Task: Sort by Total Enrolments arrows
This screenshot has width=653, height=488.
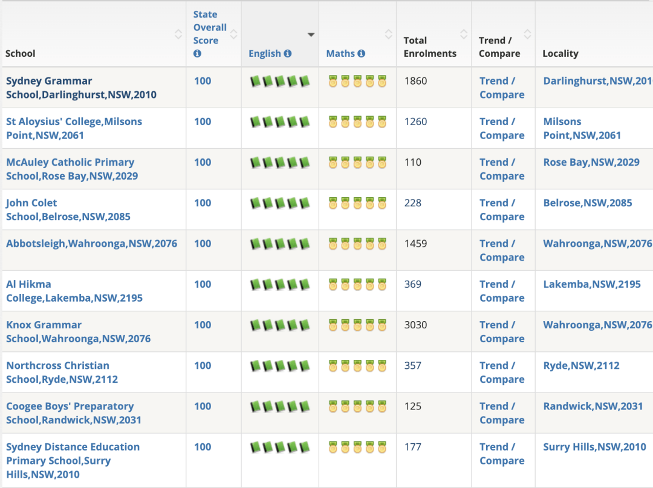Action: pyautogui.click(x=464, y=34)
